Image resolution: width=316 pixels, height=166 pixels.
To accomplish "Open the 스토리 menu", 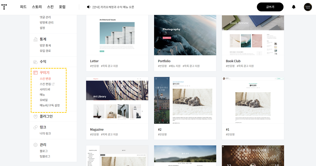I will point(37,7).
